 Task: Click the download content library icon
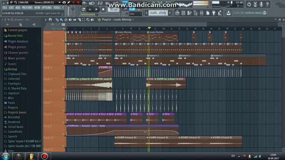228,13
